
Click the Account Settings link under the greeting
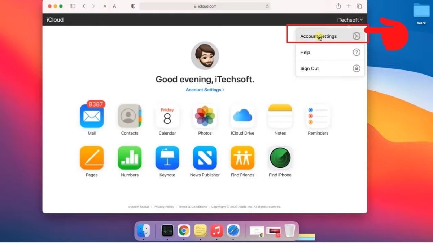205,90
